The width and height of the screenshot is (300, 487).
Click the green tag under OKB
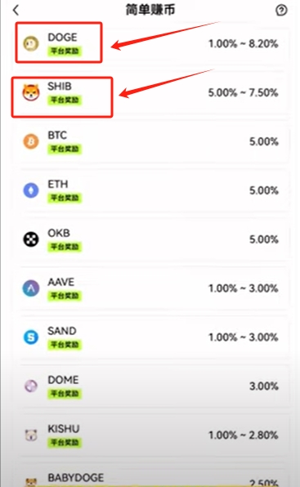coord(65,247)
